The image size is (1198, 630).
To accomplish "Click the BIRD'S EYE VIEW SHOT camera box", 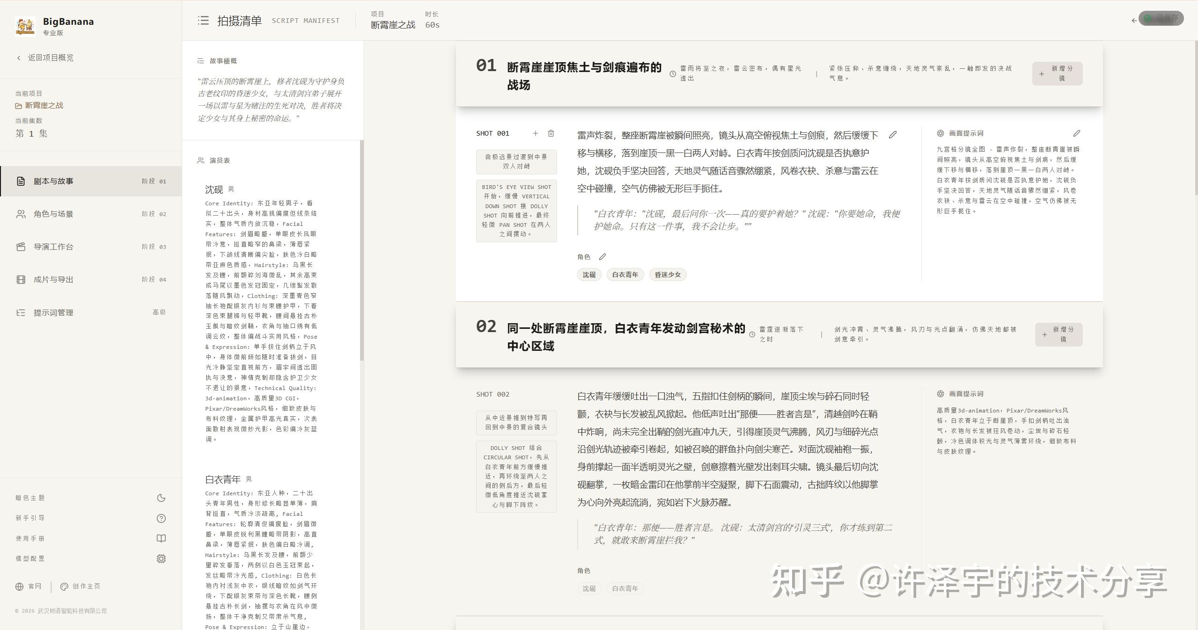I will pyautogui.click(x=516, y=210).
